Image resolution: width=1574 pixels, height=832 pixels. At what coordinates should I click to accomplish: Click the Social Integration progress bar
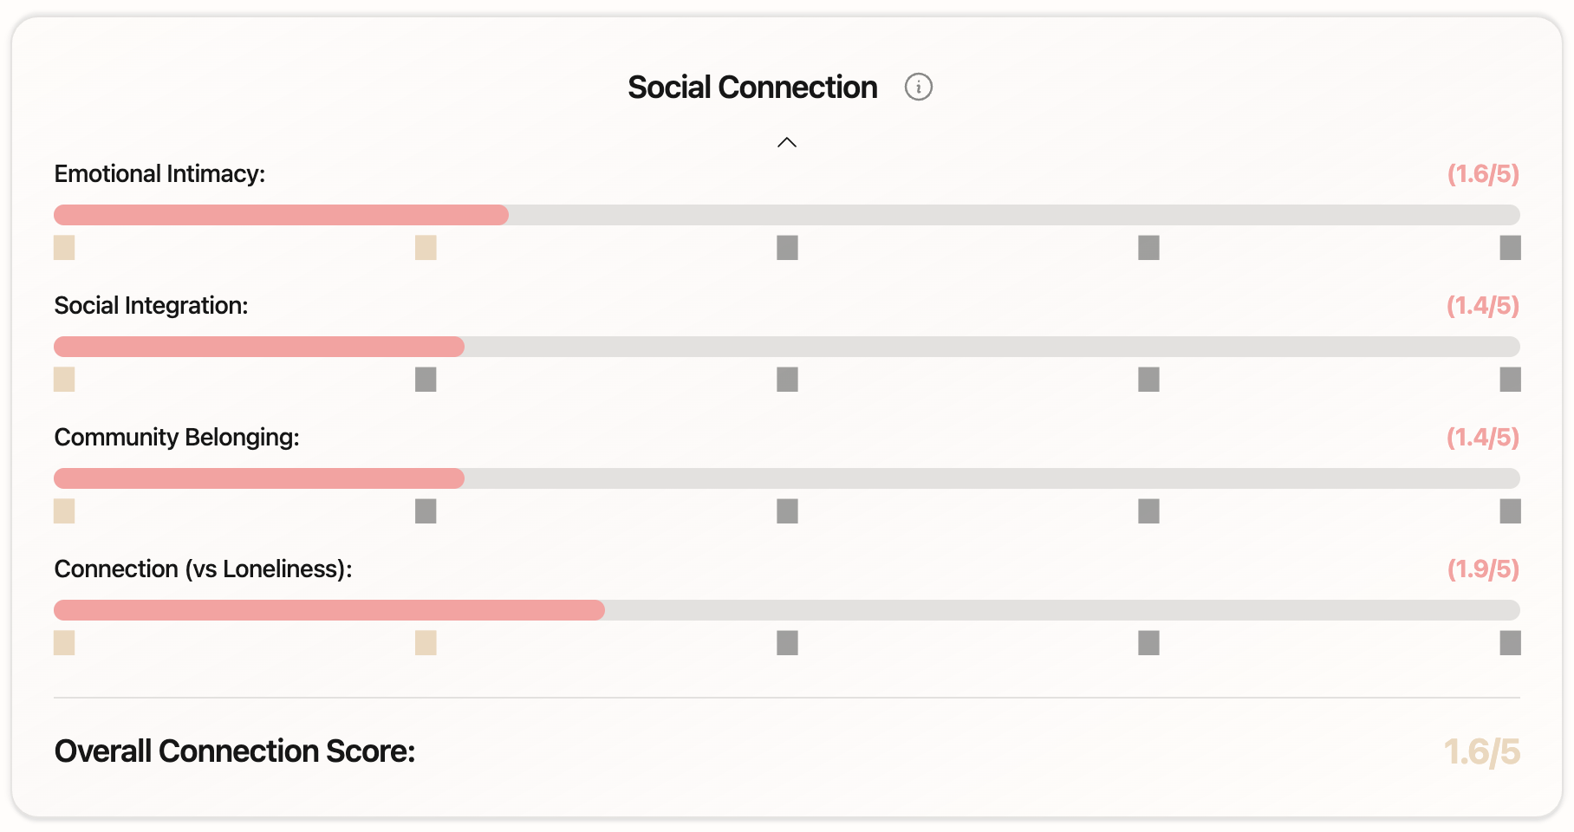coord(786,347)
